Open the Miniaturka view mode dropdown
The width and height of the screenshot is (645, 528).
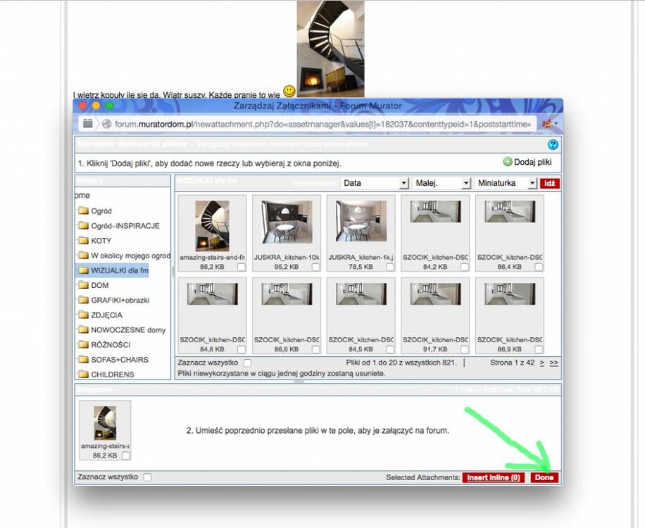pos(505,183)
